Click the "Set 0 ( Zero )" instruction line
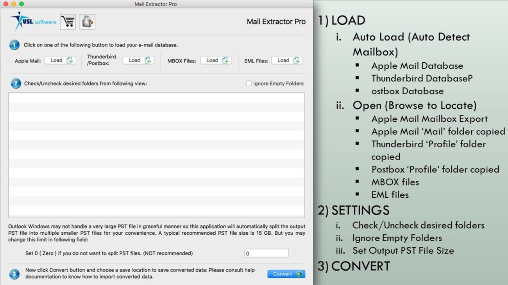 109,253
